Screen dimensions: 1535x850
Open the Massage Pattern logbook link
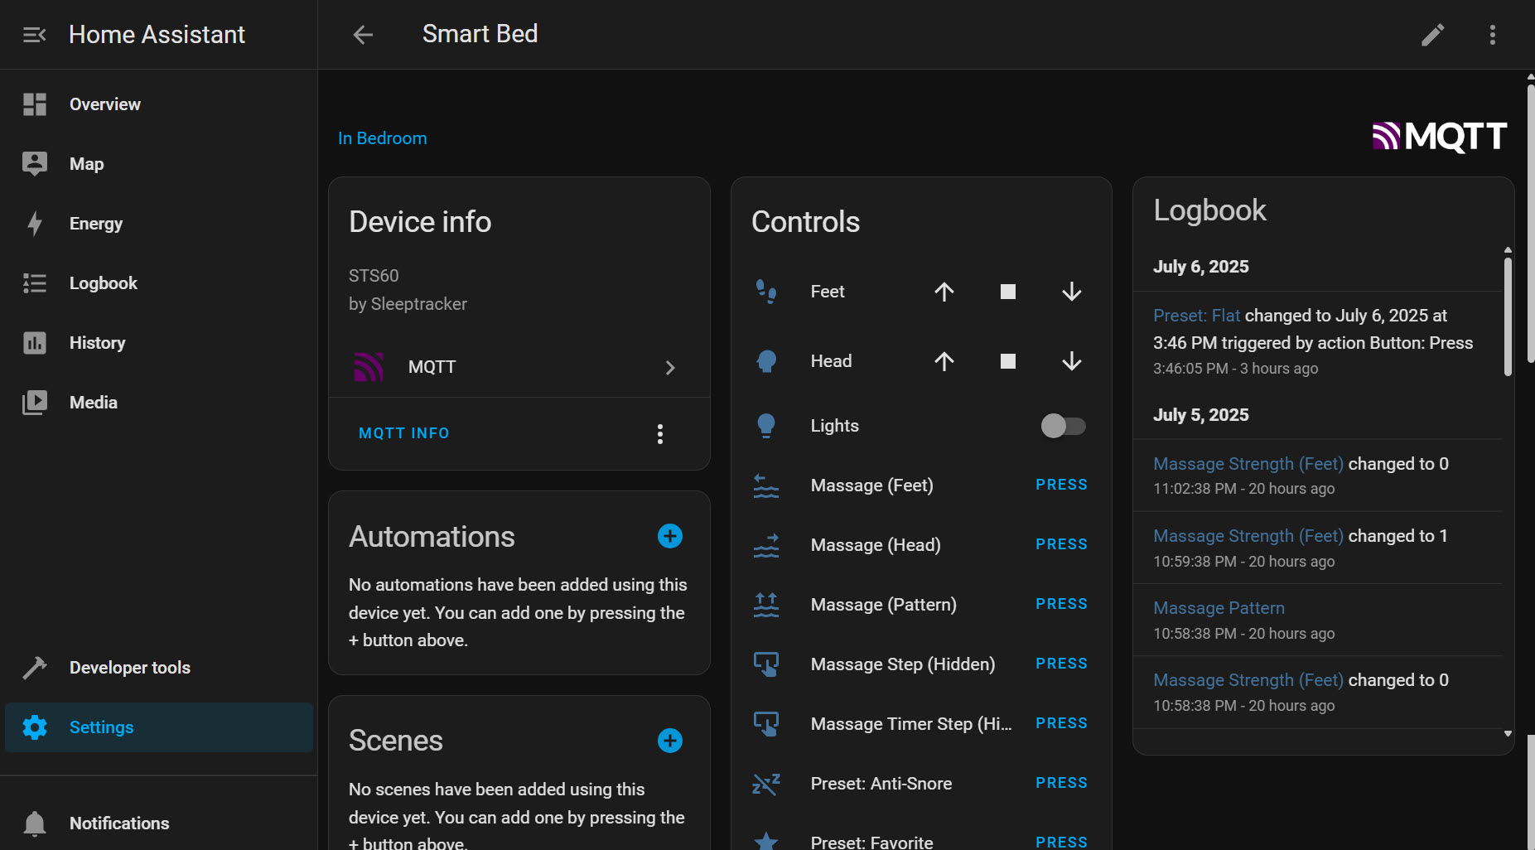[x=1219, y=608]
